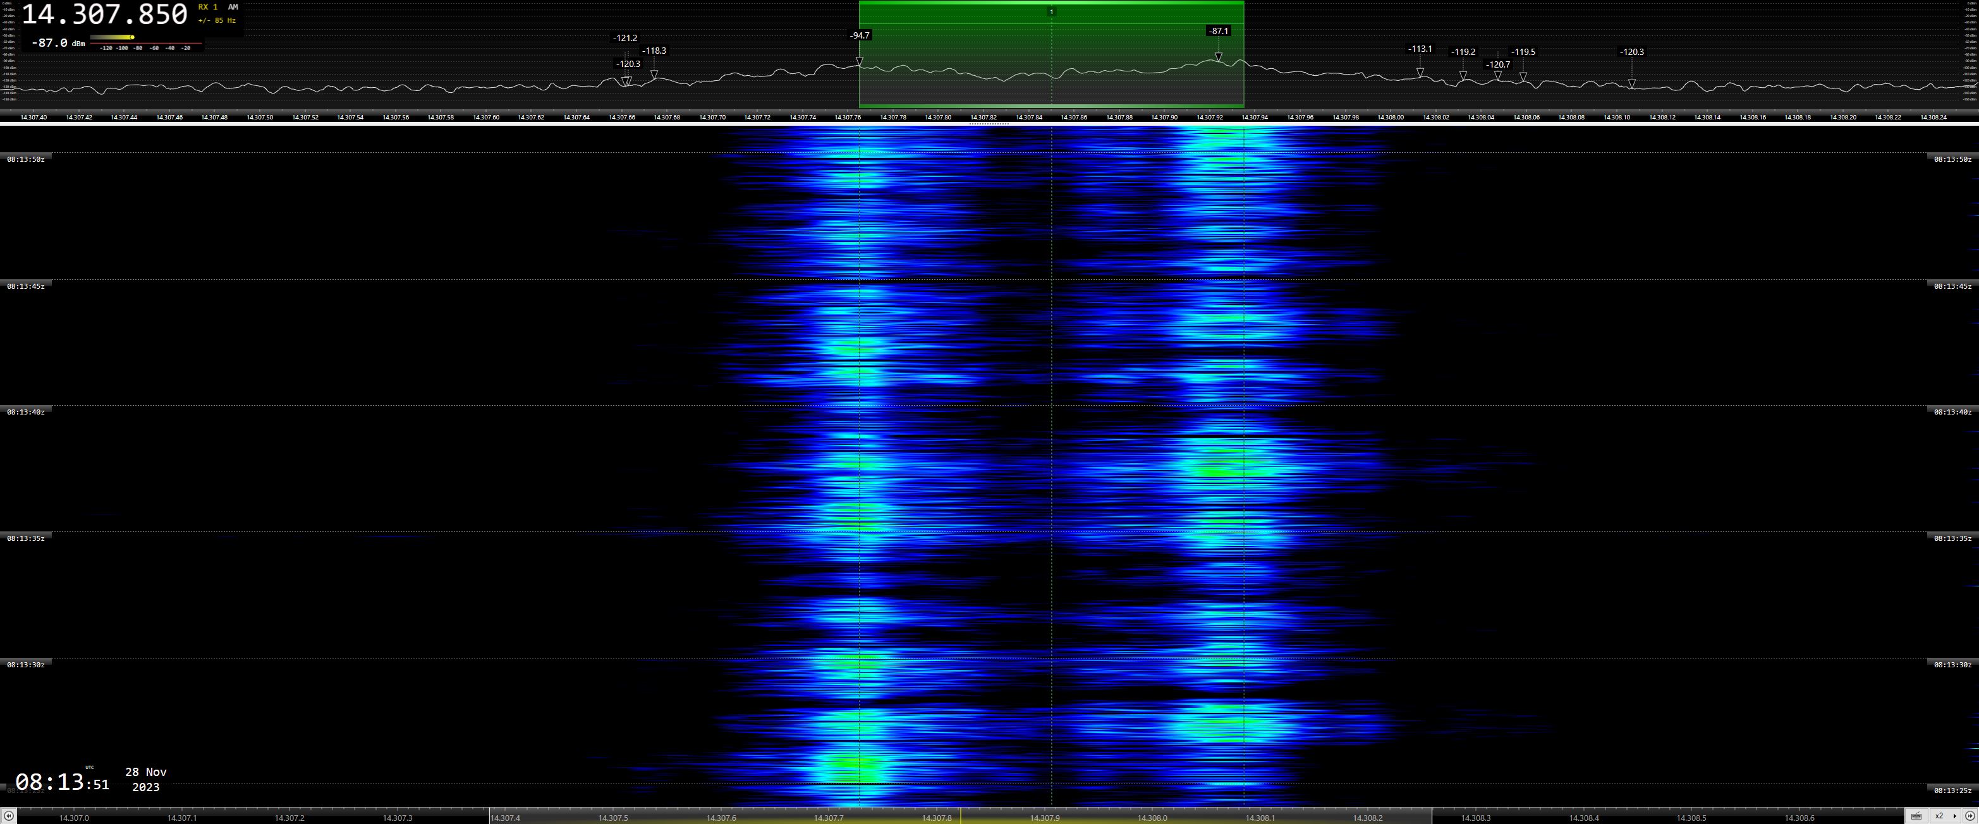Open the keyboard frequency entry icon
1979x824 pixels.
(1917, 816)
